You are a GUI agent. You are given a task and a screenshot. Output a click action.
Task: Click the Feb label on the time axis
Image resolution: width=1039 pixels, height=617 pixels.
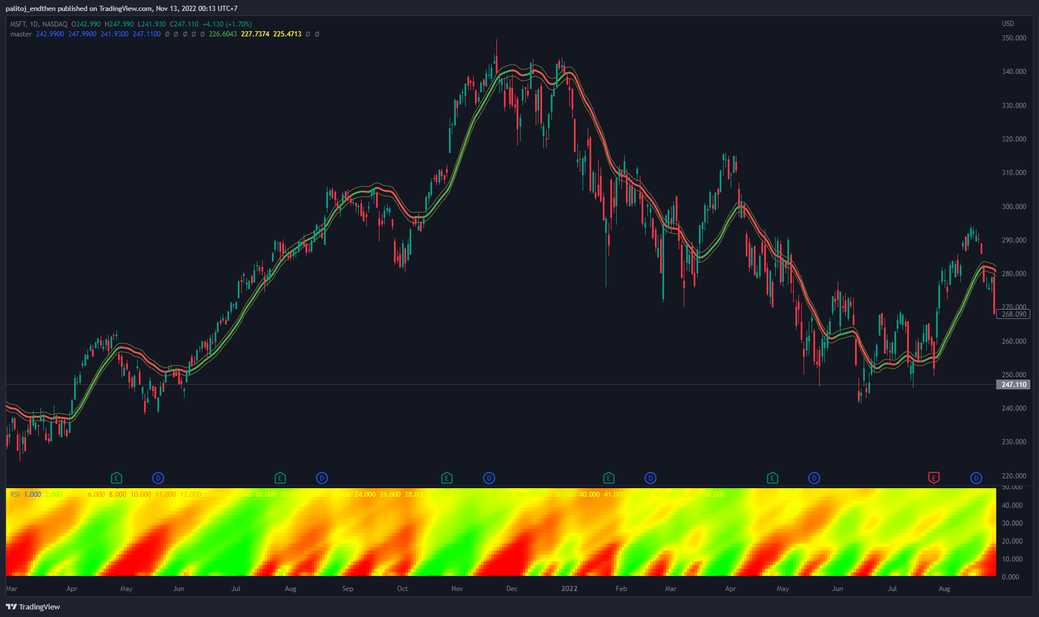(x=621, y=589)
